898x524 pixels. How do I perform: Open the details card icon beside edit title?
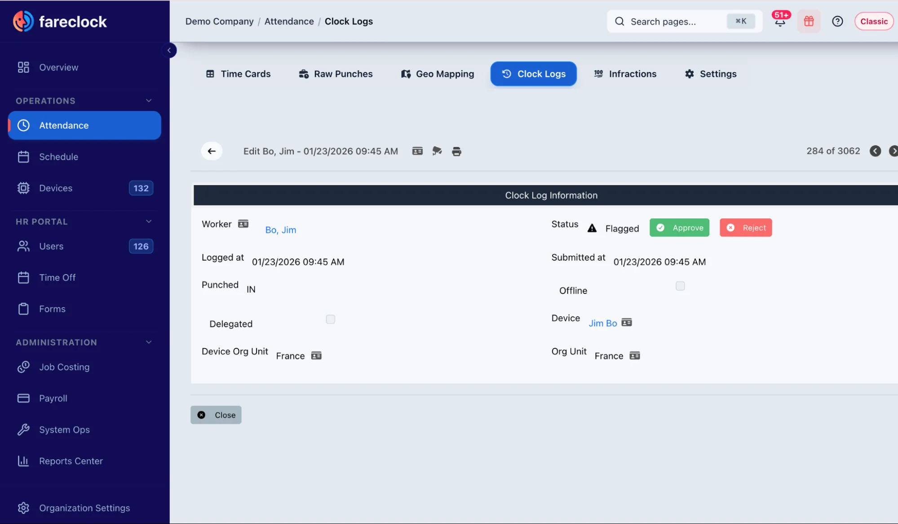[417, 151]
